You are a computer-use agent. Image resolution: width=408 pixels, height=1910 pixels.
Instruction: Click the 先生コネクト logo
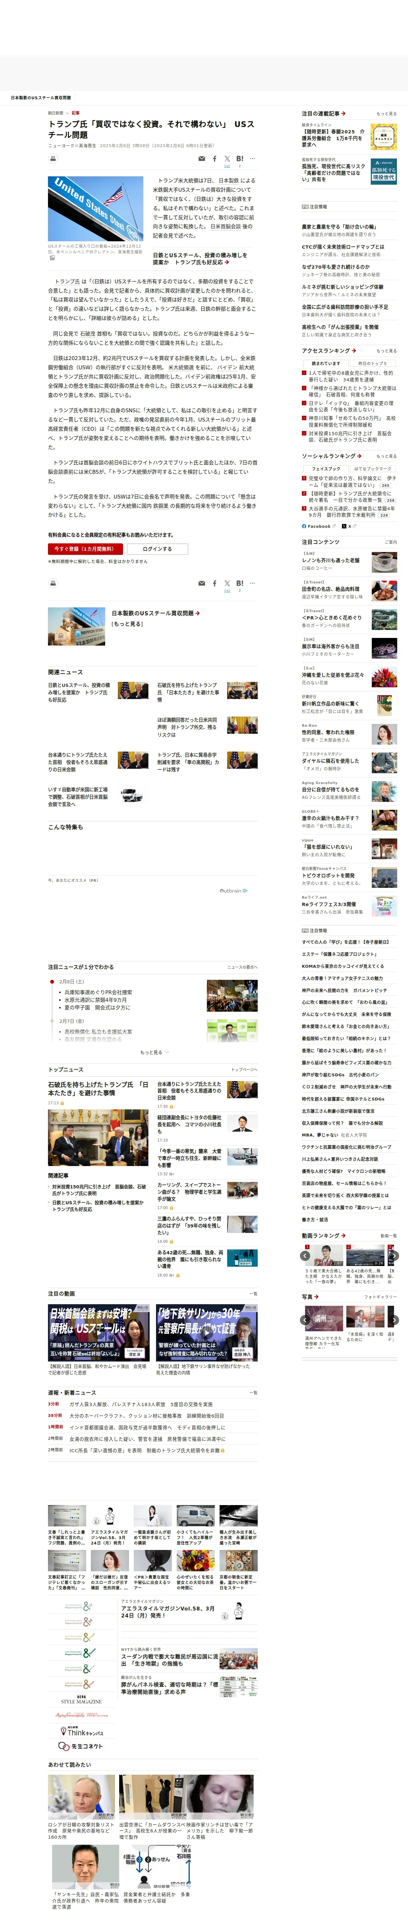click(x=81, y=1746)
